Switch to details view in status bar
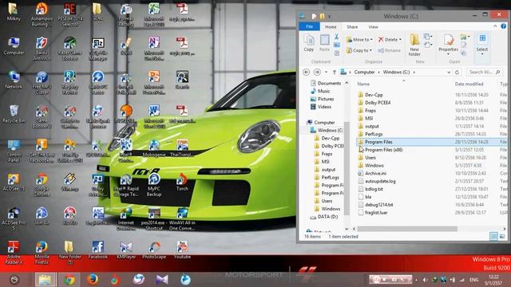This screenshot has height=287, width=511. click(x=493, y=237)
